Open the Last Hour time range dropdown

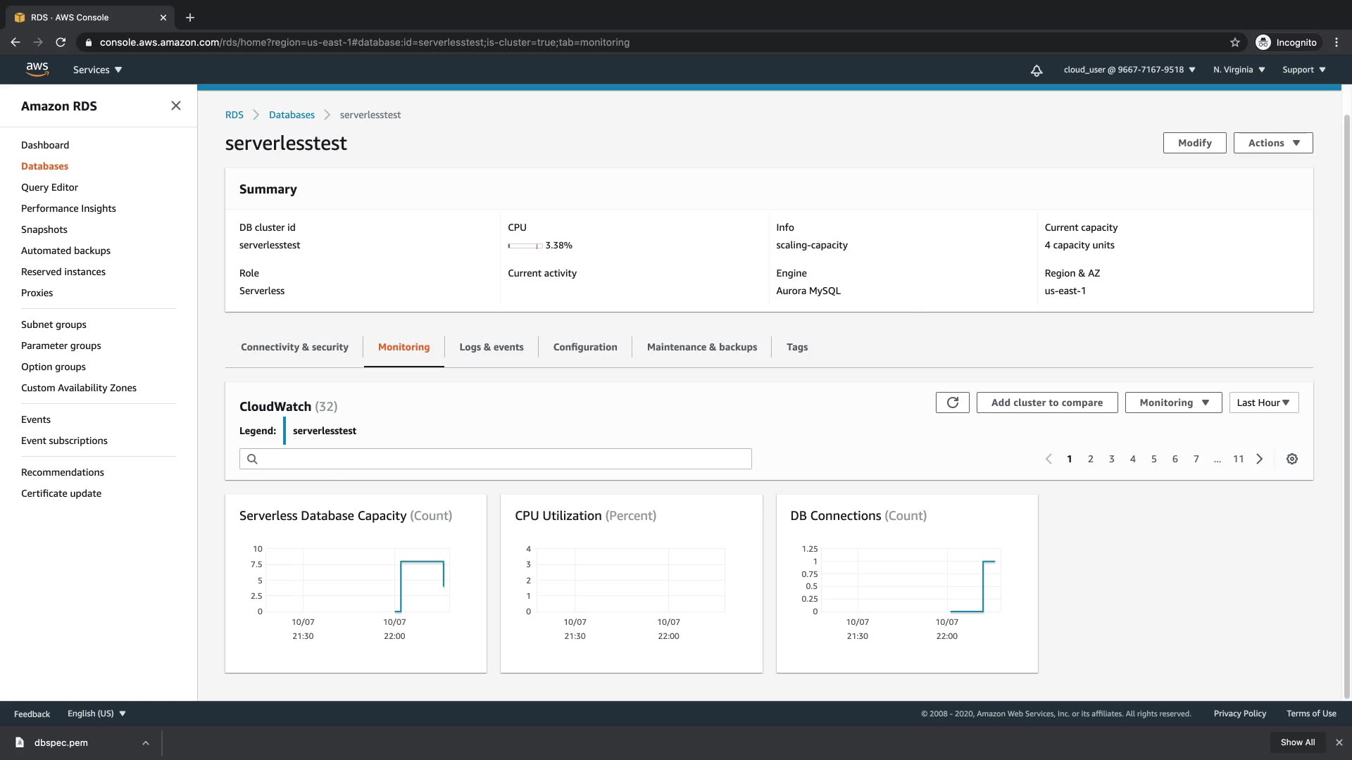click(x=1263, y=403)
